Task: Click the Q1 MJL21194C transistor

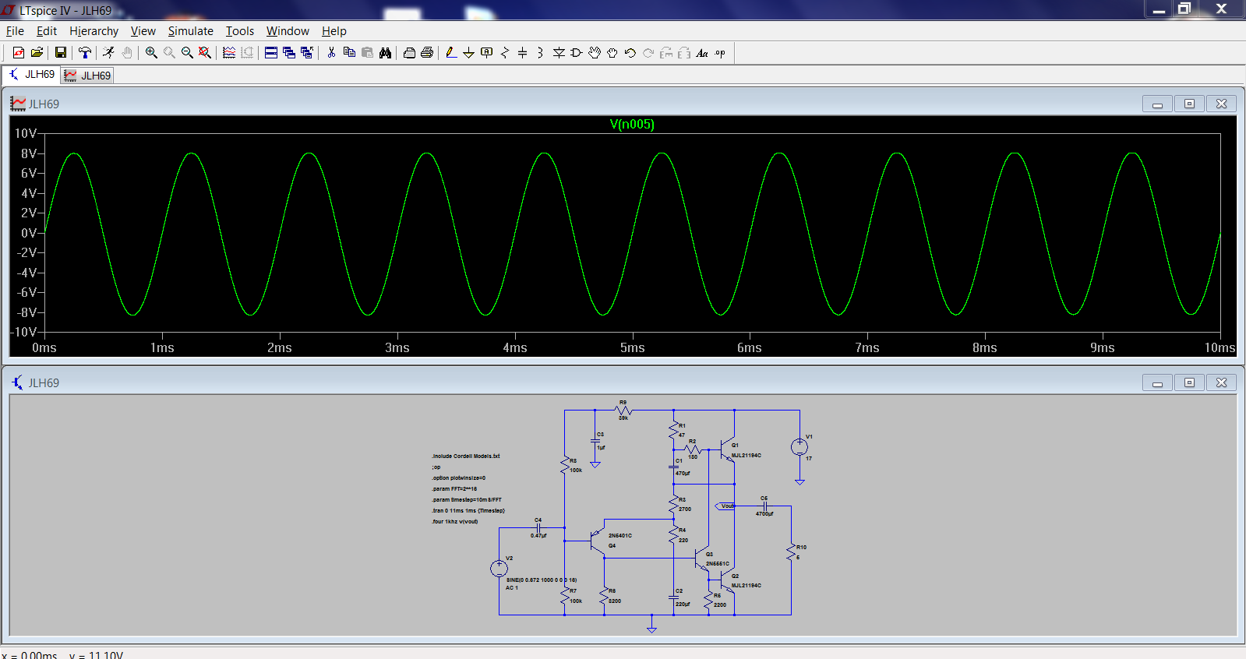Action: (x=729, y=449)
